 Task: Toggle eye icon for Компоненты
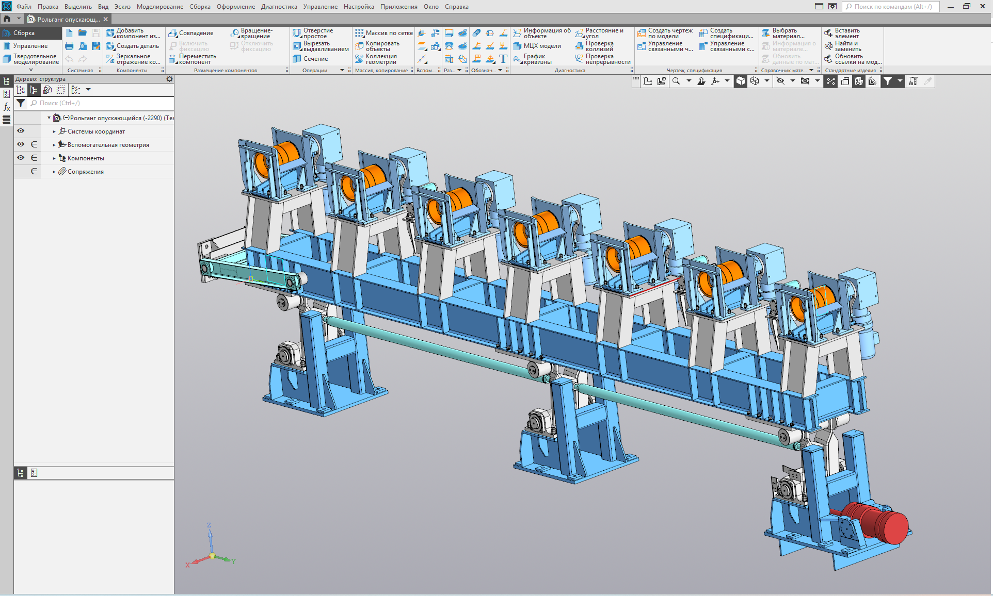coord(21,158)
